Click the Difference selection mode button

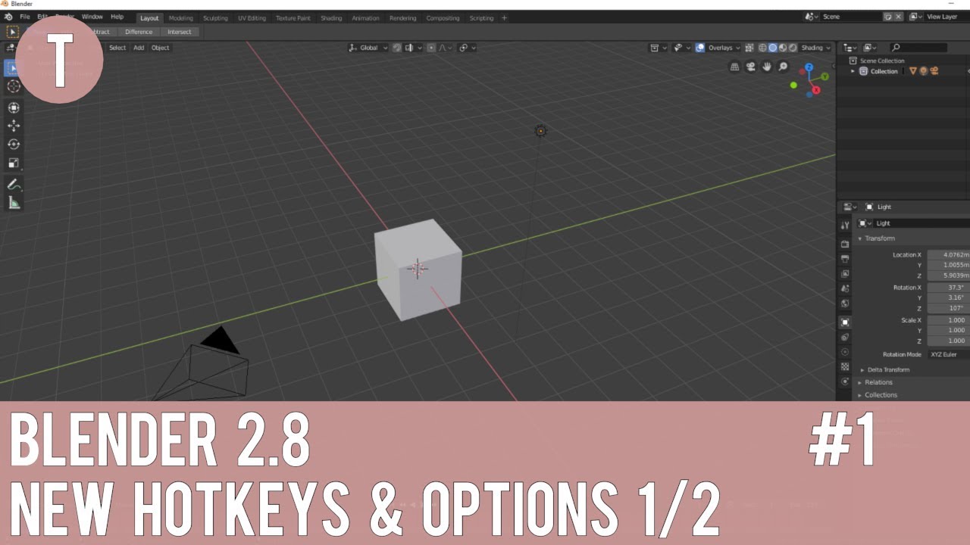pos(139,32)
